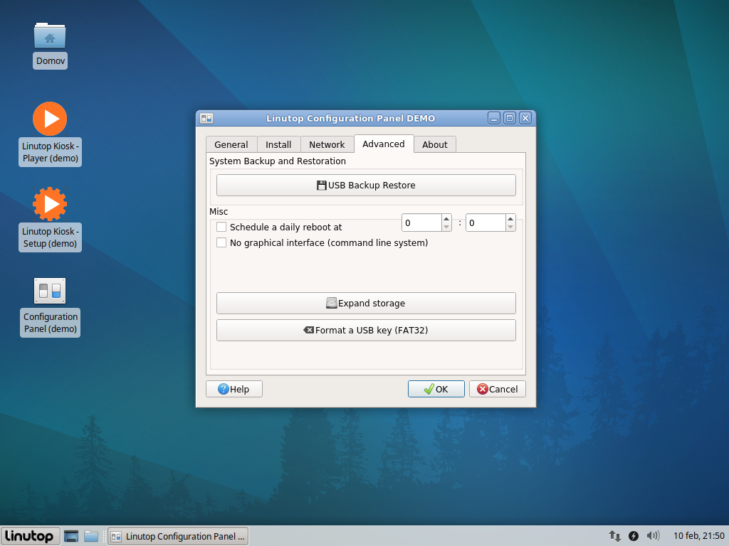This screenshot has height=546, width=729.
Task: Click Format a USB key (FAT32)
Action: pos(366,330)
